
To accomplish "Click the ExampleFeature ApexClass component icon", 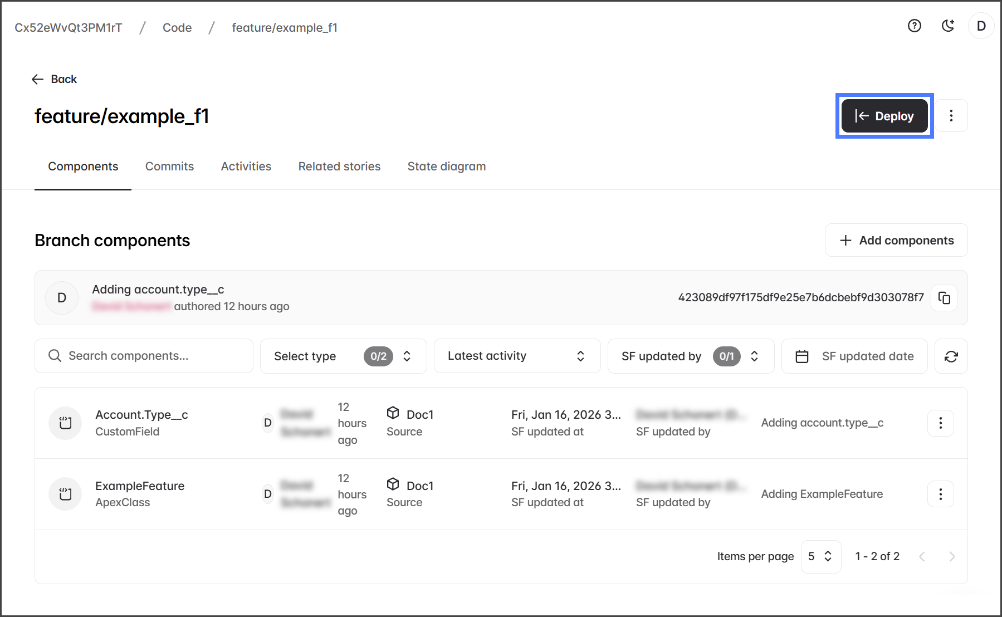I will click(x=65, y=494).
